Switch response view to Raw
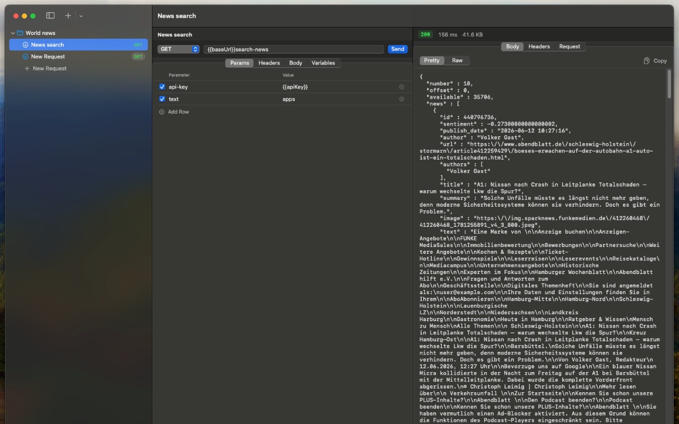The width and height of the screenshot is (679, 424). point(457,60)
